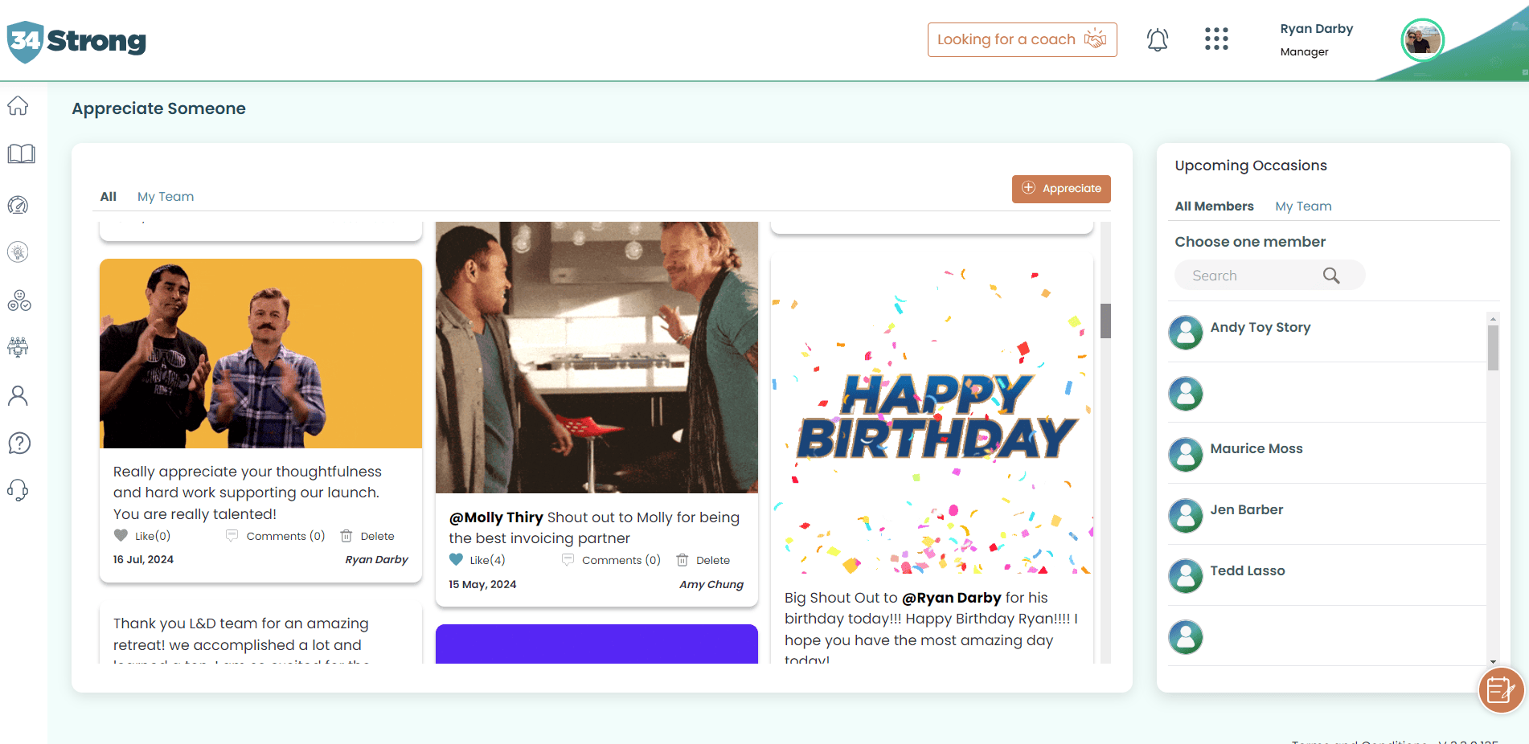The height and width of the screenshot is (744, 1529).
Task: Open comments on the Molly Thiry post
Action: (x=611, y=560)
